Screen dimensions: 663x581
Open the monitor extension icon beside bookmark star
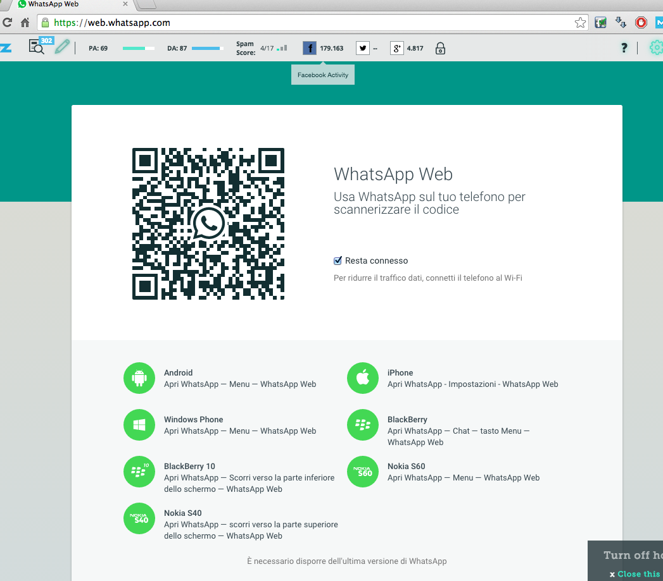pyautogui.click(x=600, y=22)
